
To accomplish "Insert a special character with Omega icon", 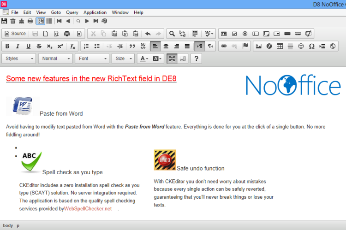I will click(x=311, y=46).
